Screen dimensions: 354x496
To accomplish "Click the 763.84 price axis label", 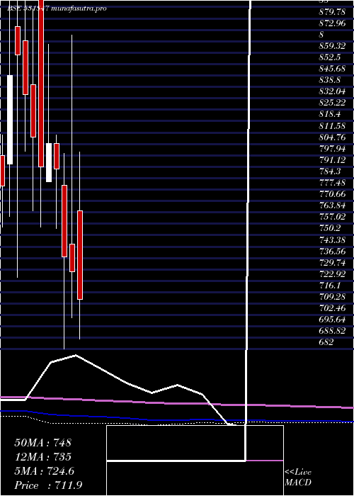I will pyautogui.click(x=332, y=205).
